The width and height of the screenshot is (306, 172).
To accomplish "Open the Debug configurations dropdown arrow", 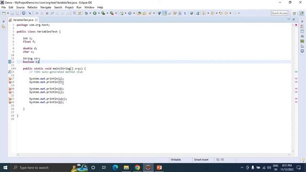I will 90,13.
